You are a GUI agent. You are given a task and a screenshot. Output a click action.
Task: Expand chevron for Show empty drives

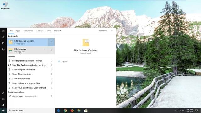52,78
